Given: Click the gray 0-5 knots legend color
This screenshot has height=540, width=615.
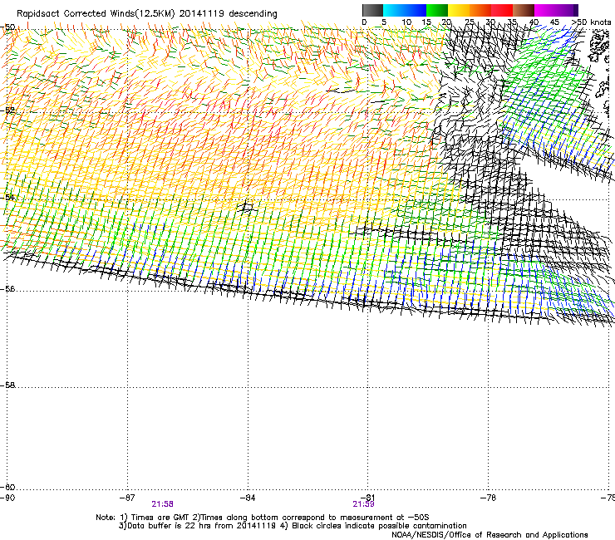Looking at the screenshot, I should click(372, 10).
